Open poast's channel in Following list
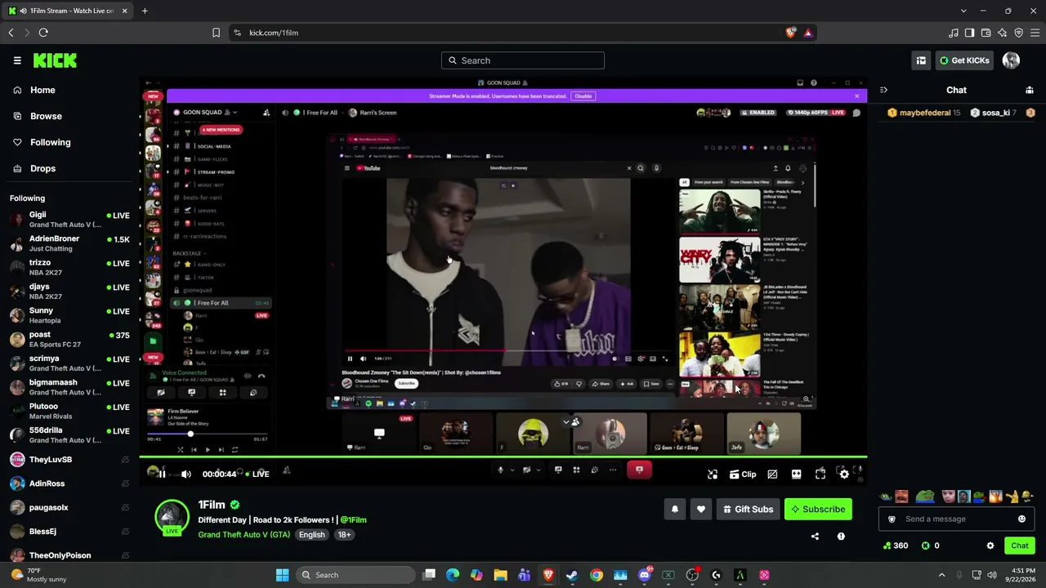 [69, 340]
